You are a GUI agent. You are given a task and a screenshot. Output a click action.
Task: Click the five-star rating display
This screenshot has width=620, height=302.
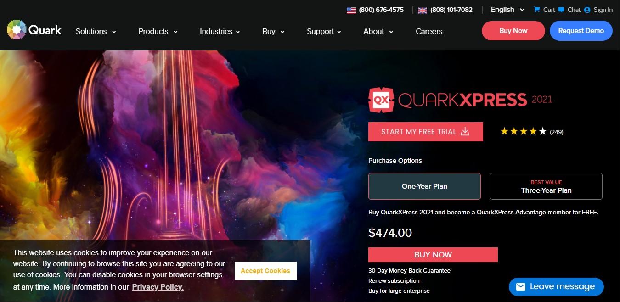tap(524, 132)
